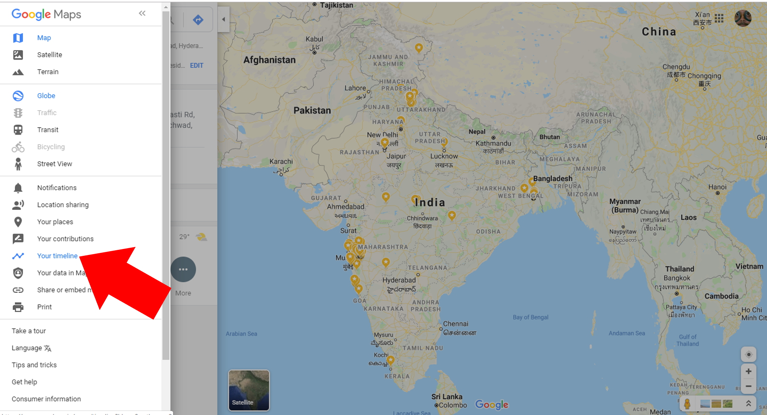Viewport: 767px width, 415px height.
Task: Show your current location on the map
Action: tap(749, 355)
